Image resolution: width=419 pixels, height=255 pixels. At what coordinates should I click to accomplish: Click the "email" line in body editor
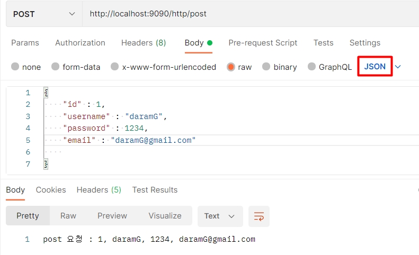point(129,140)
